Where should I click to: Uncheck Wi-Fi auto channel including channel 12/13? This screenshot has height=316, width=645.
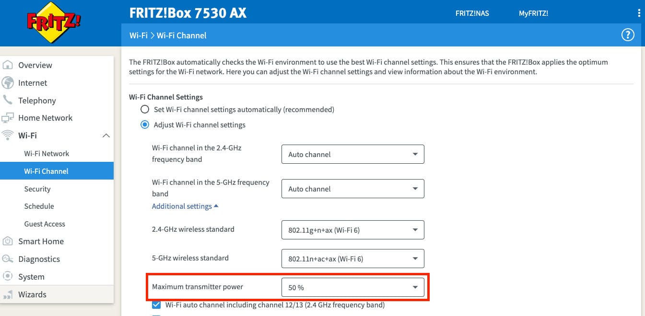pyautogui.click(x=156, y=305)
